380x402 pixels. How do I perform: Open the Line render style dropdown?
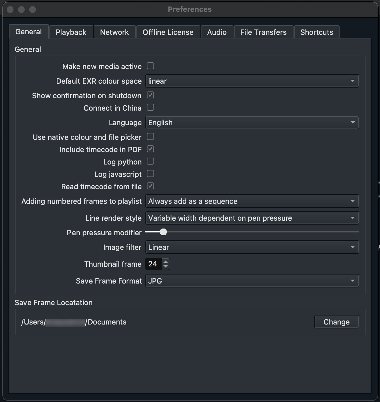(252, 218)
